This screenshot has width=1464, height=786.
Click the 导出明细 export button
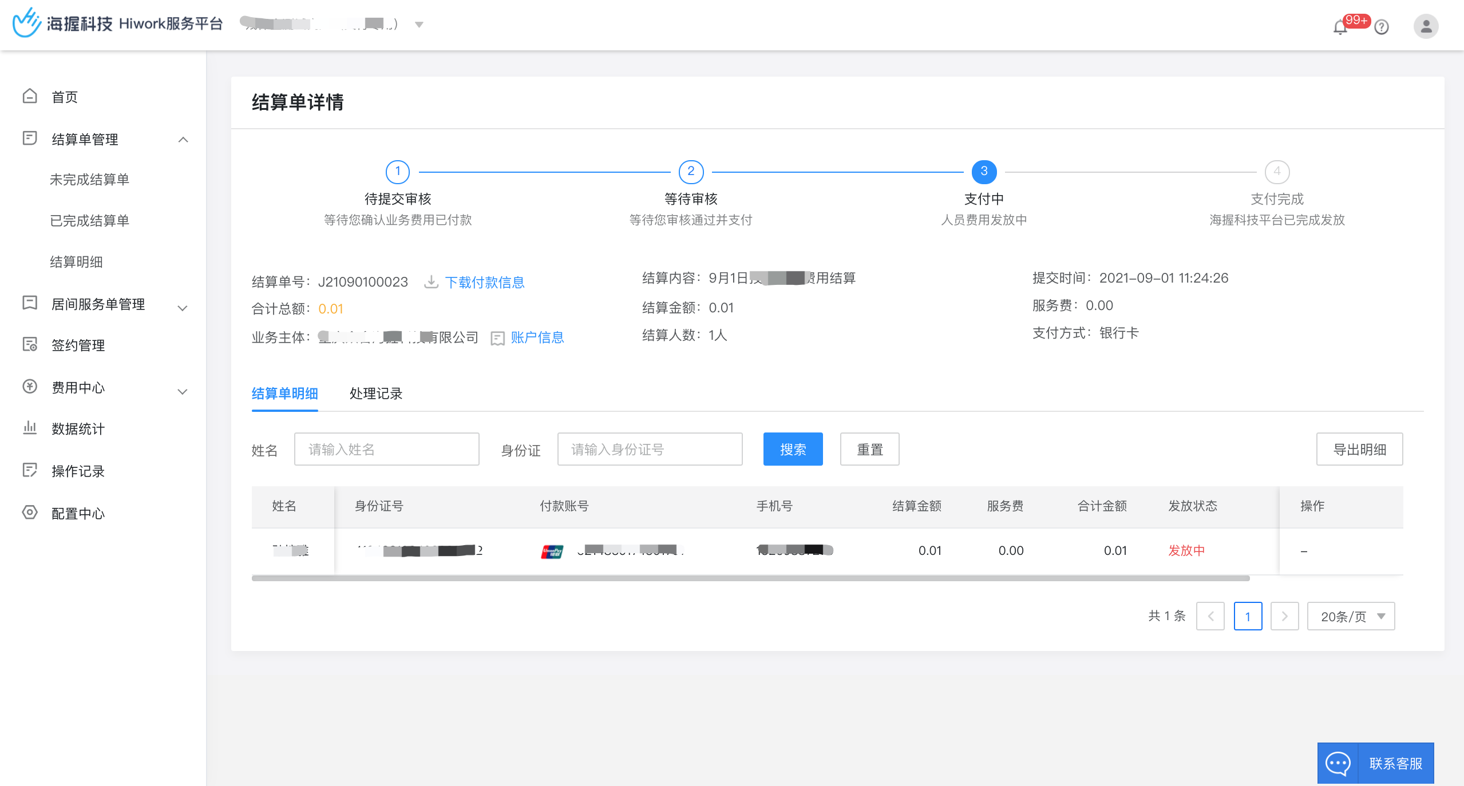(1360, 449)
